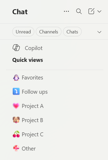Click the mushroom icon beside Other
108x160 pixels.
[16, 148]
